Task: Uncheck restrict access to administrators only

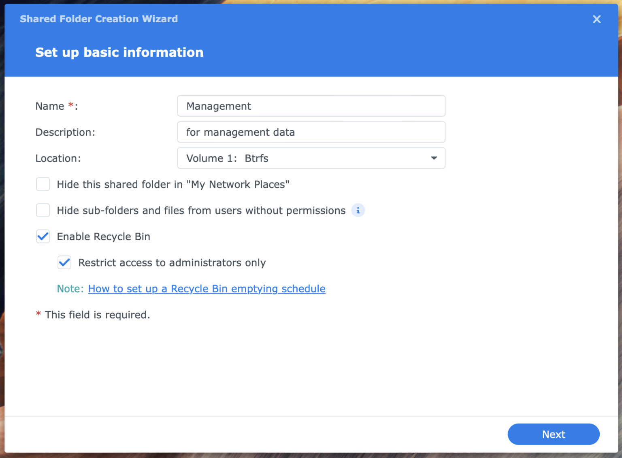Action: [64, 262]
